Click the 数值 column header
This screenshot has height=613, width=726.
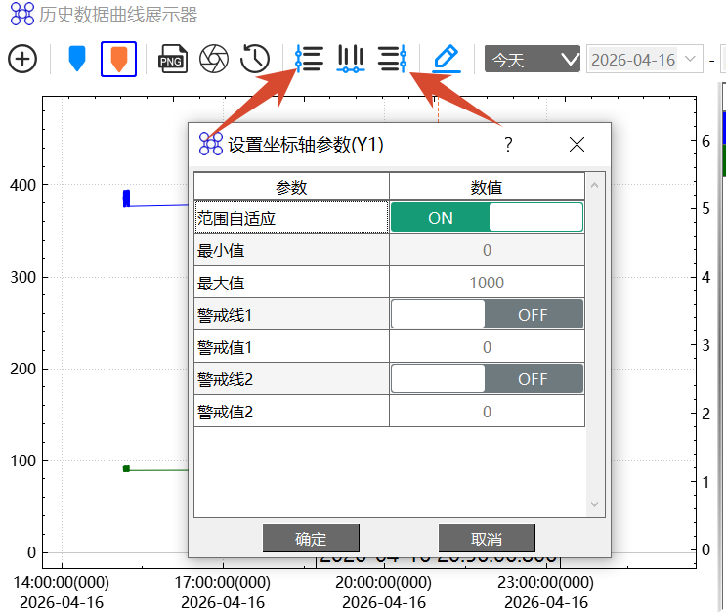click(487, 187)
